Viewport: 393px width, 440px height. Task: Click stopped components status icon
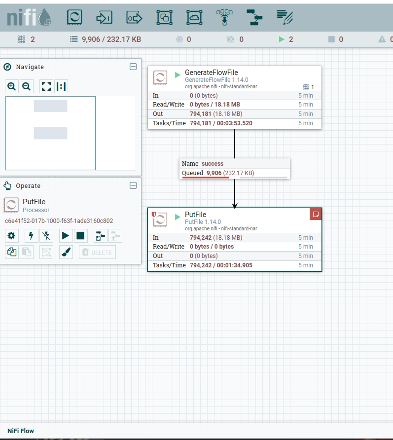tap(331, 39)
